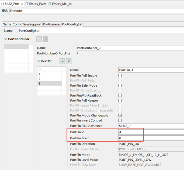Click the Siul2_Port tab icon
This screenshot has height=170, width=184.
point(3,4)
